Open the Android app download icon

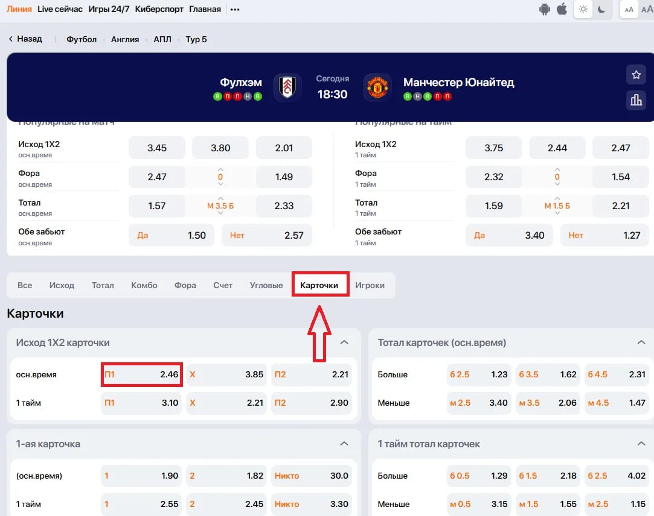point(544,9)
